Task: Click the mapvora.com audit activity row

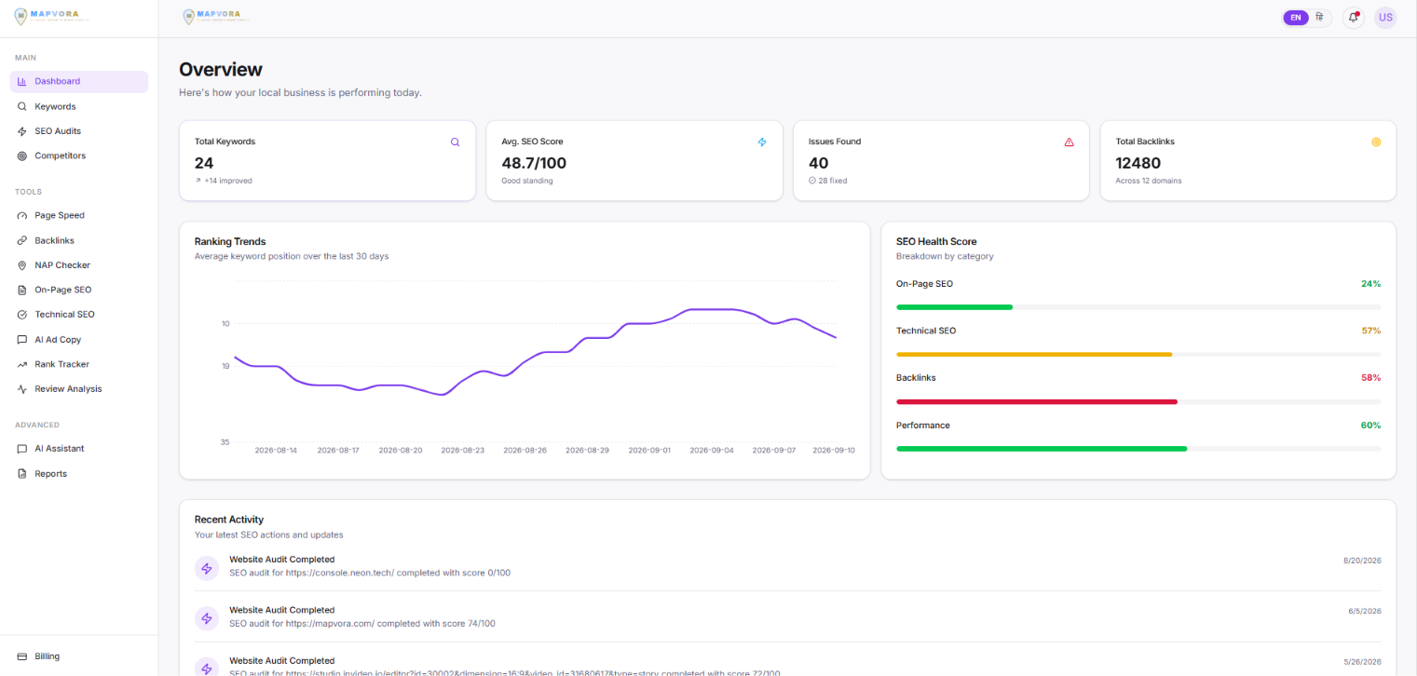Action: 787,616
